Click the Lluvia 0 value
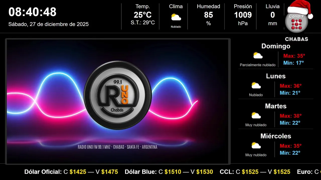This screenshot has width=321, height=180. coord(273,15)
